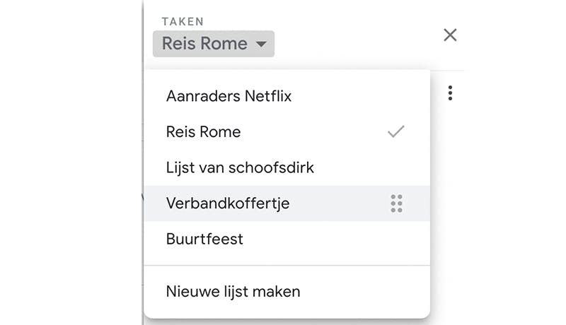Screen dimensions: 566x325
Task: Grab the drag handle on Verbandkoffertje
Action: [396, 203]
